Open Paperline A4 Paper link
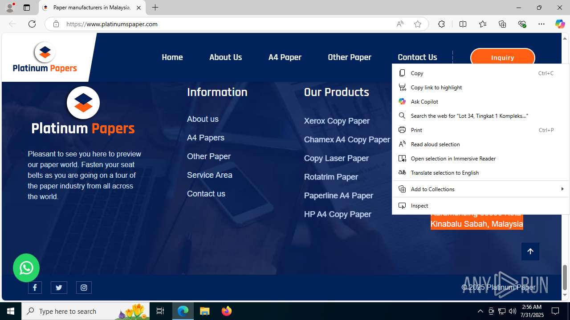The image size is (570, 320). [338, 196]
